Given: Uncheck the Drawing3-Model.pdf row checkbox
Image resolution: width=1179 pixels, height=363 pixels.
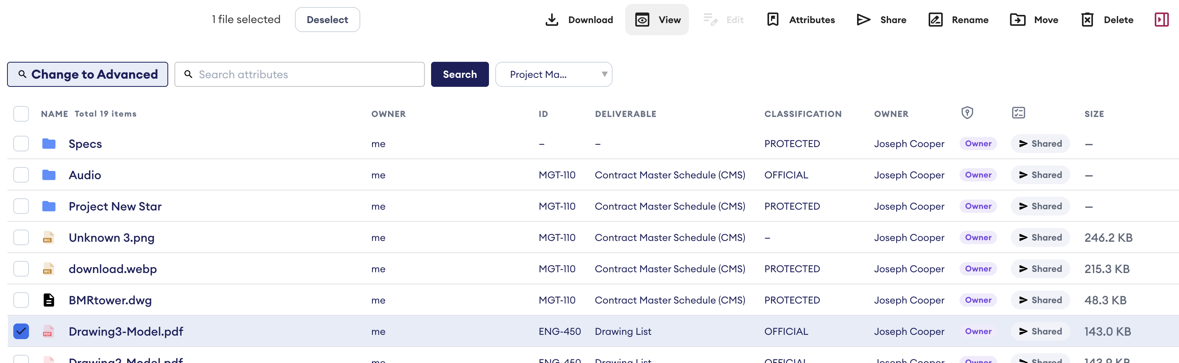Looking at the screenshot, I should pyautogui.click(x=21, y=331).
